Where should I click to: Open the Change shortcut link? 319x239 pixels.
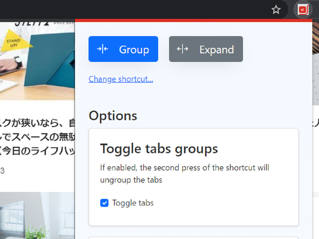pos(120,79)
